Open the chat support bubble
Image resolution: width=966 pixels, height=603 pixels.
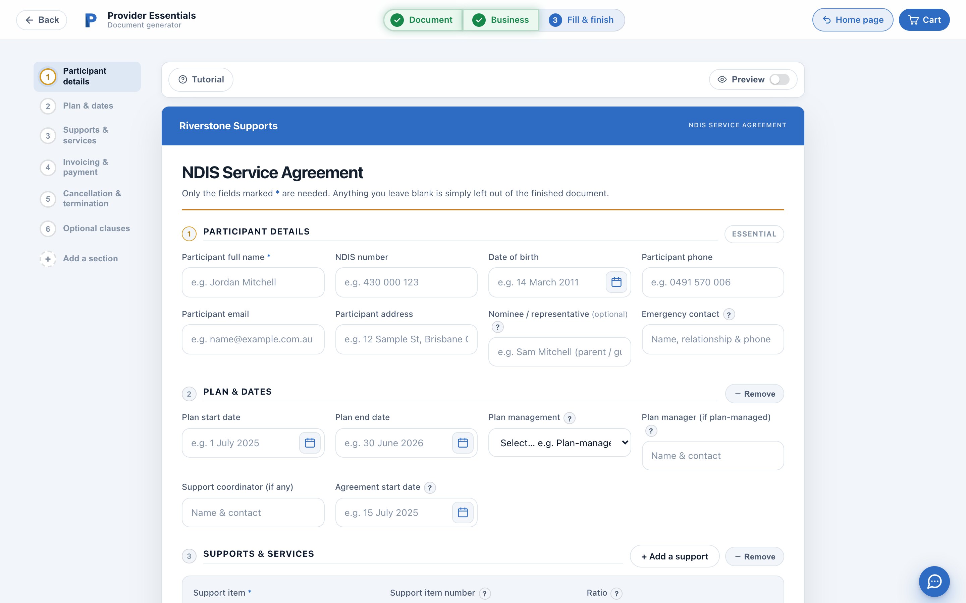pyautogui.click(x=934, y=581)
